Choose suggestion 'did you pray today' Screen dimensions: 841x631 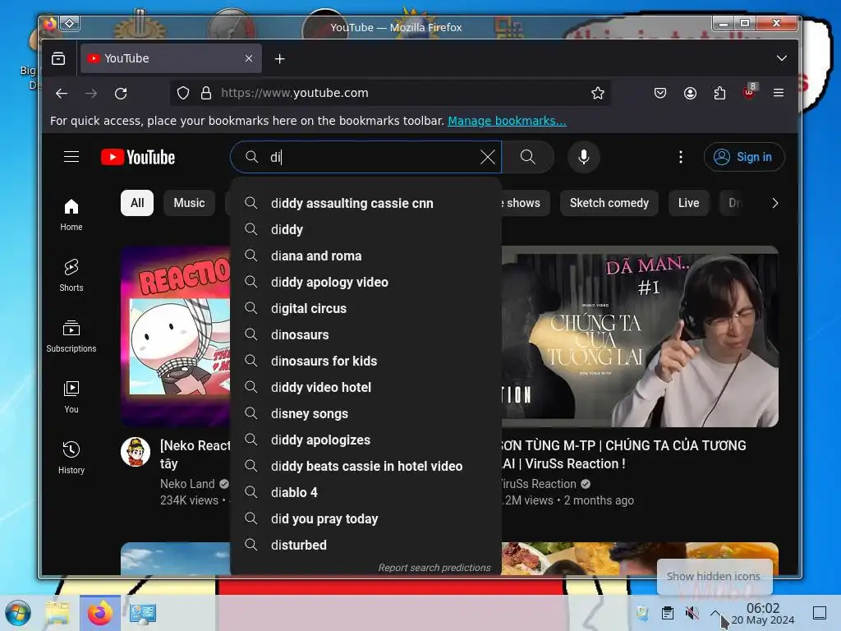365,518
